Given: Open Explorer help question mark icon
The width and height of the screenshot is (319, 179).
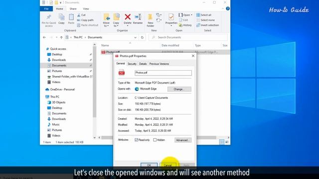Looking at the screenshot, I should click(x=228, y=9).
